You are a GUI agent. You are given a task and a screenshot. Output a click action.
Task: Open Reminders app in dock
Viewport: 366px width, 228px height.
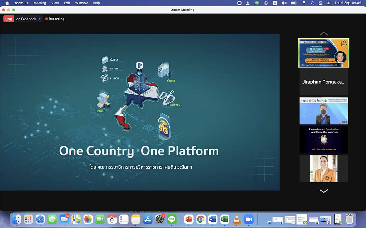point(124,219)
